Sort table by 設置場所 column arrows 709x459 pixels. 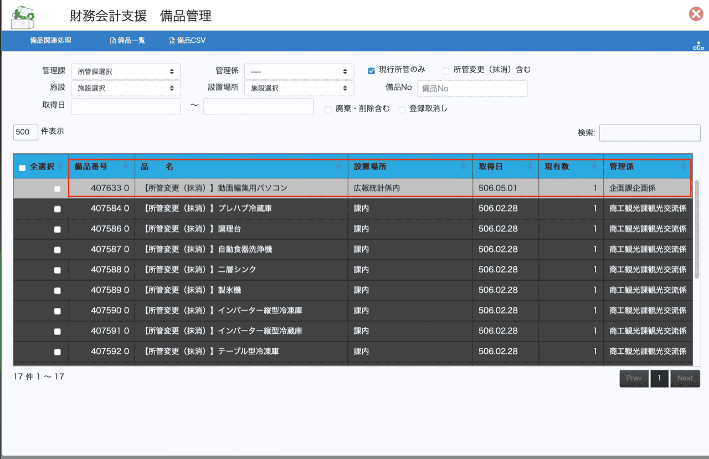(464, 166)
